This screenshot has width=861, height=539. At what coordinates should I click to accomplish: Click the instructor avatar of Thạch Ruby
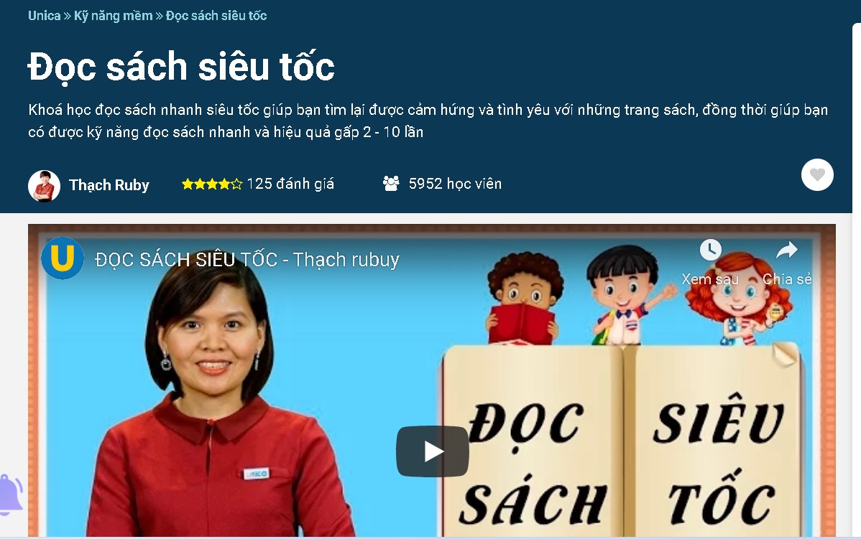click(44, 186)
